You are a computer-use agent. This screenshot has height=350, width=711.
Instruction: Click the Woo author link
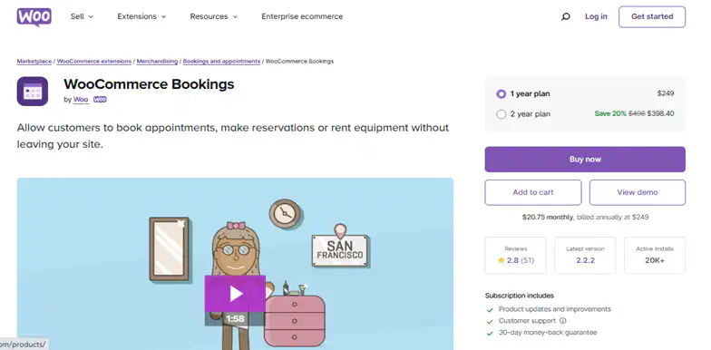pos(81,100)
